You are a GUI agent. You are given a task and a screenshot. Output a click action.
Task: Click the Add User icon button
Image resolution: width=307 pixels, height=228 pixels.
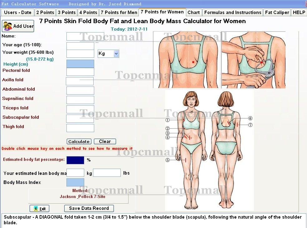(x=18, y=26)
